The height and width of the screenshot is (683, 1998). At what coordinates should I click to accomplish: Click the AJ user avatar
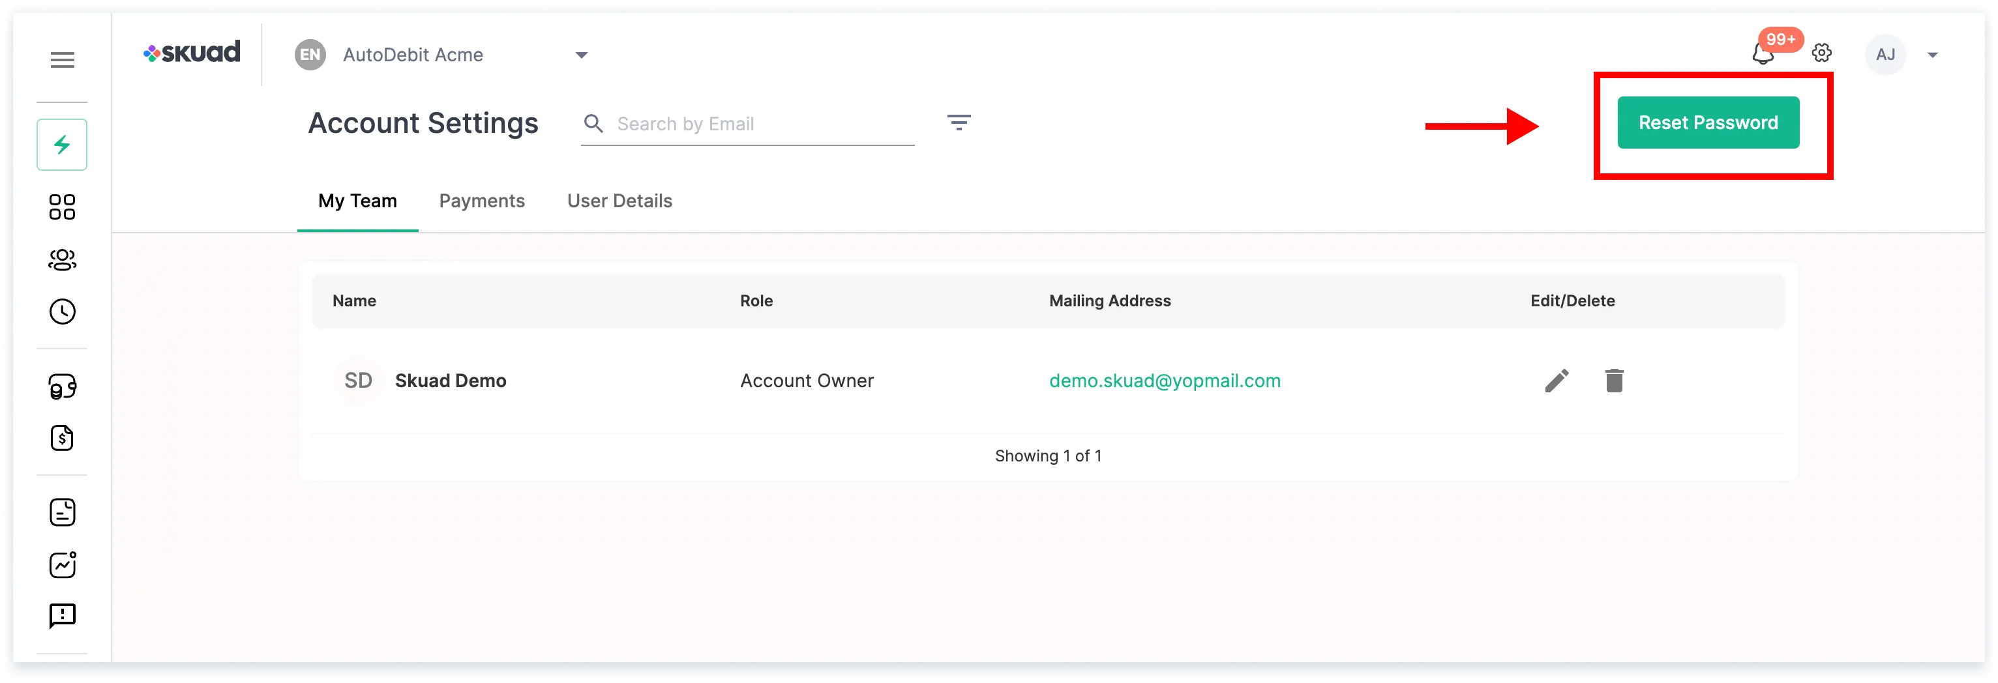click(x=1886, y=54)
